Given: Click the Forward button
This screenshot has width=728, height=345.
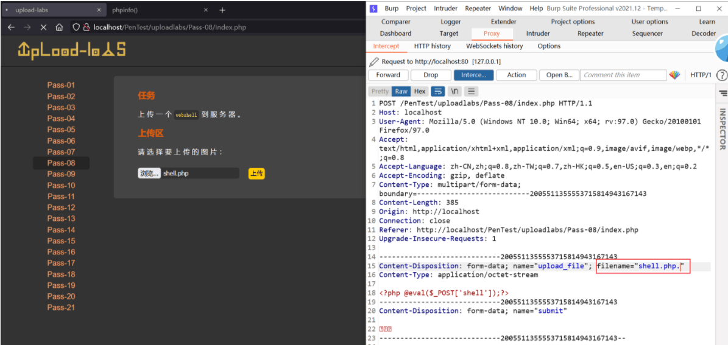Looking at the screenshot, I should (388, 75).
